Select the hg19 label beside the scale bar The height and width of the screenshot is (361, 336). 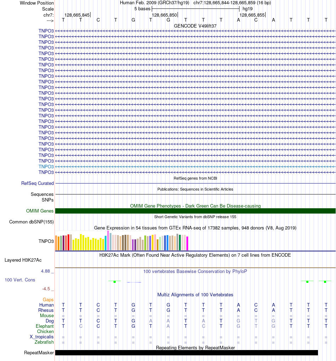(247, 9)
